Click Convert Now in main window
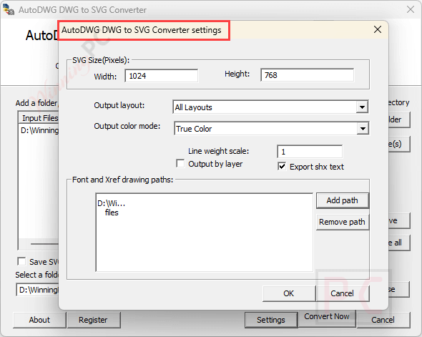 click(x=327, y=317)
